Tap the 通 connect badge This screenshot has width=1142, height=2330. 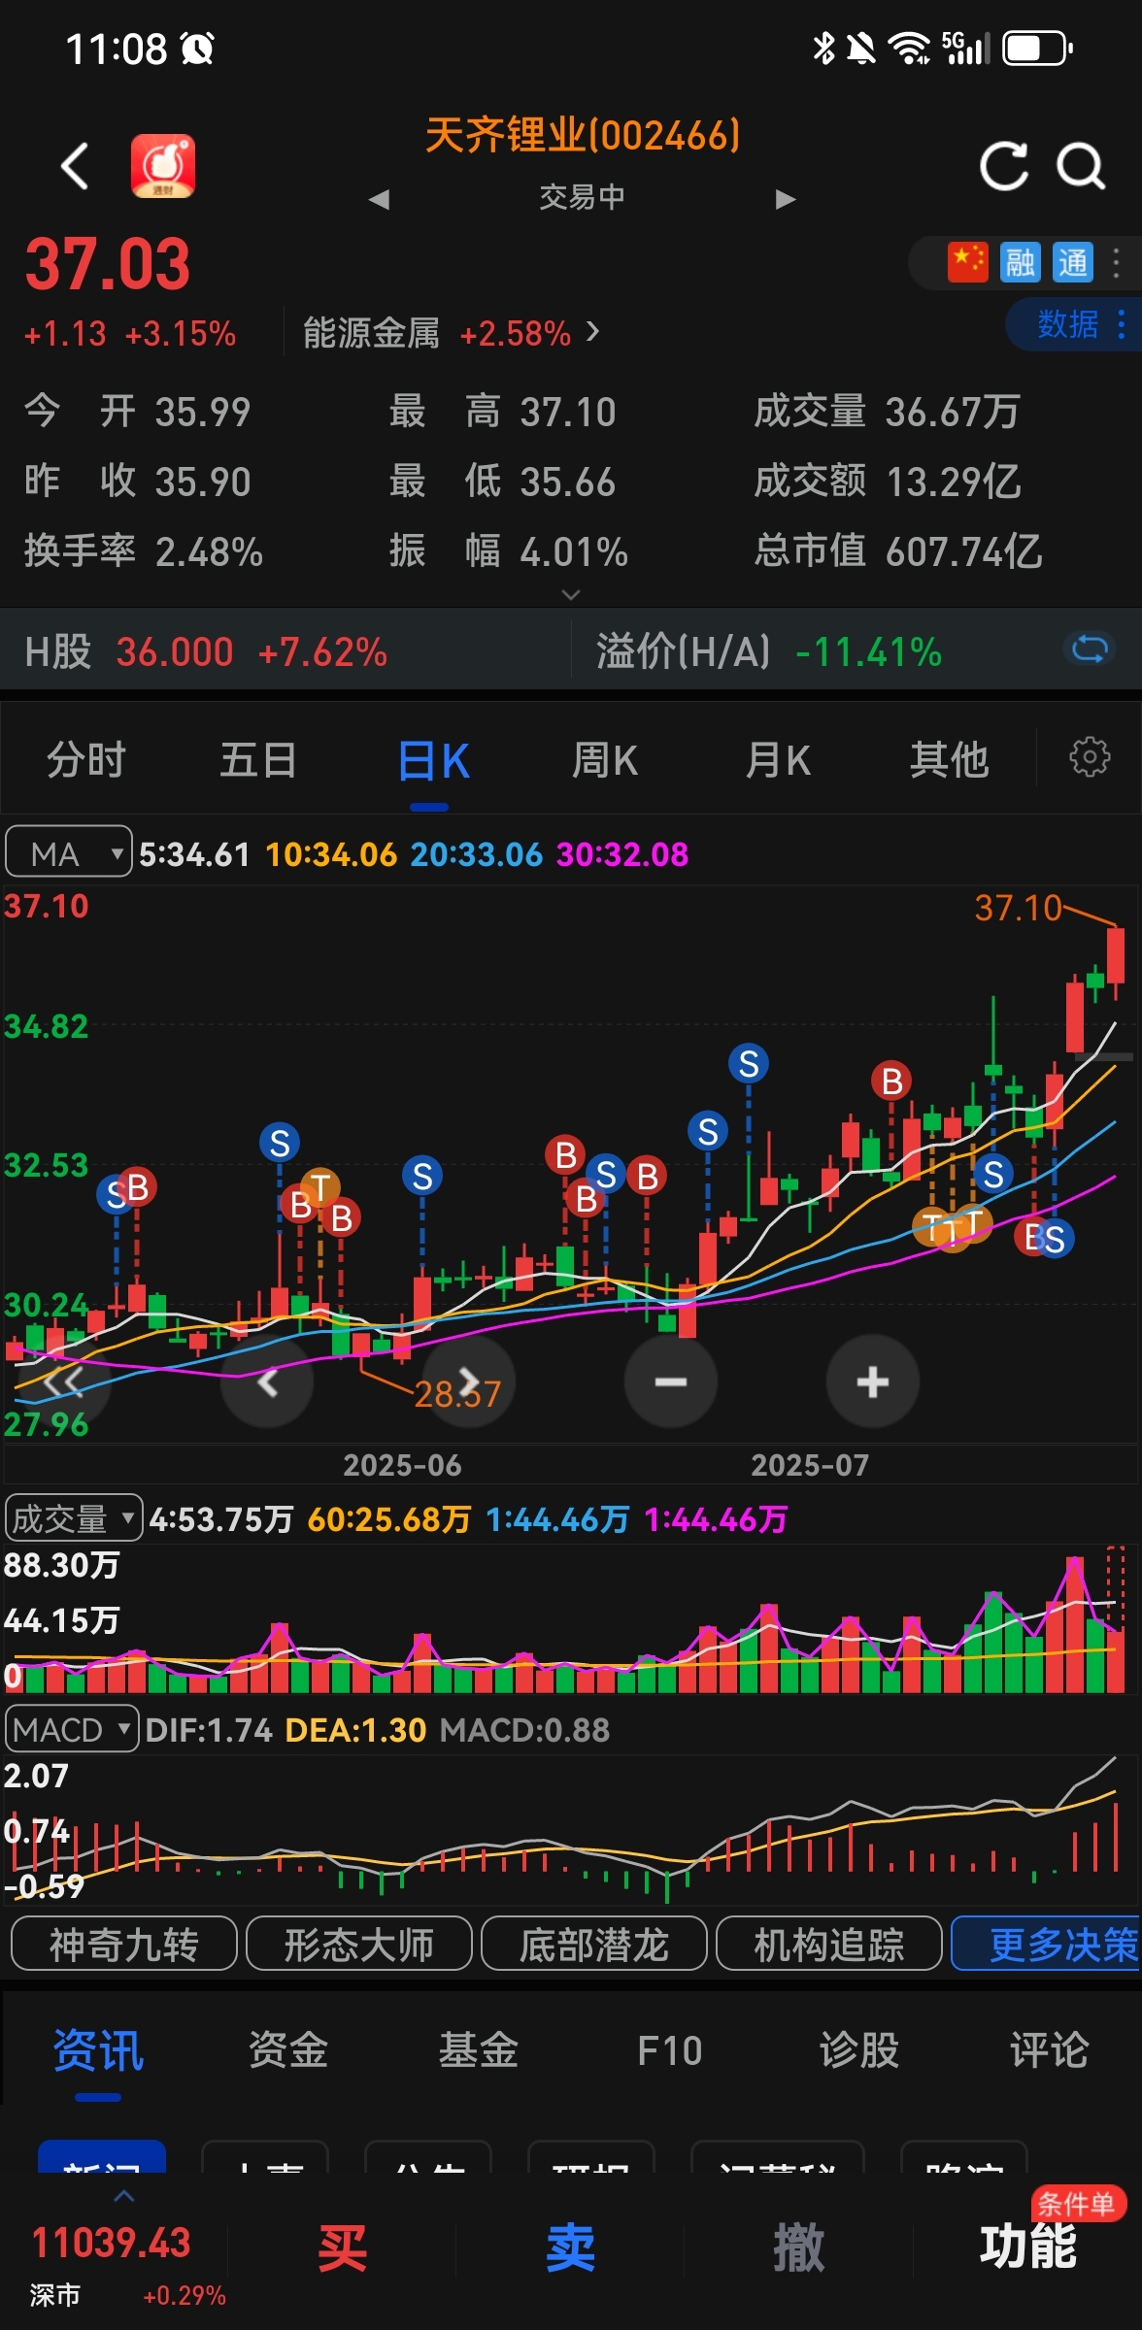tap(1073, 262)
